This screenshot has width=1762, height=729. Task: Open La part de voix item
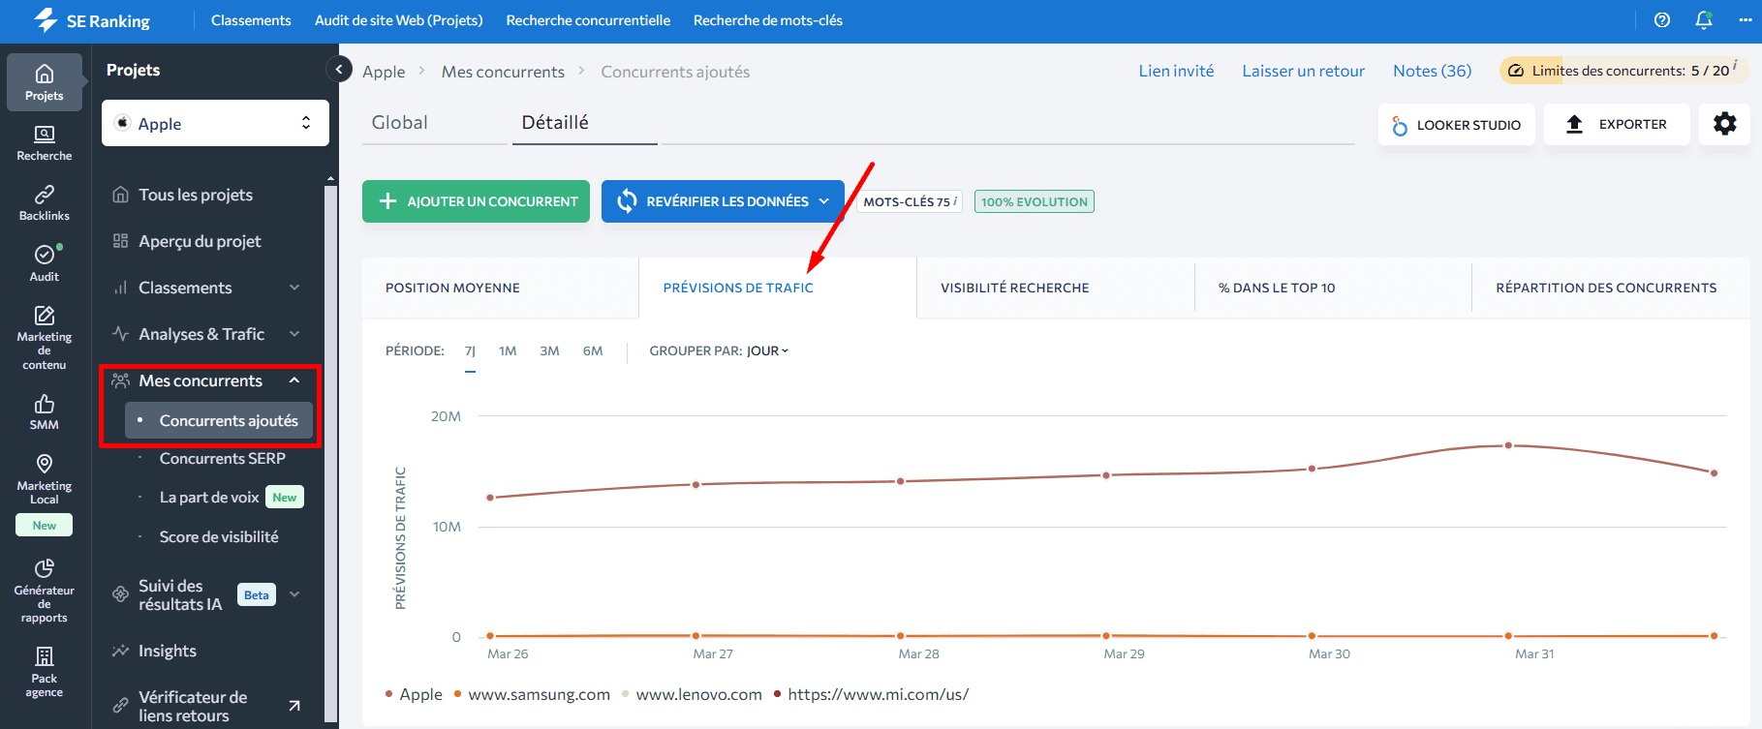point(209,497)
